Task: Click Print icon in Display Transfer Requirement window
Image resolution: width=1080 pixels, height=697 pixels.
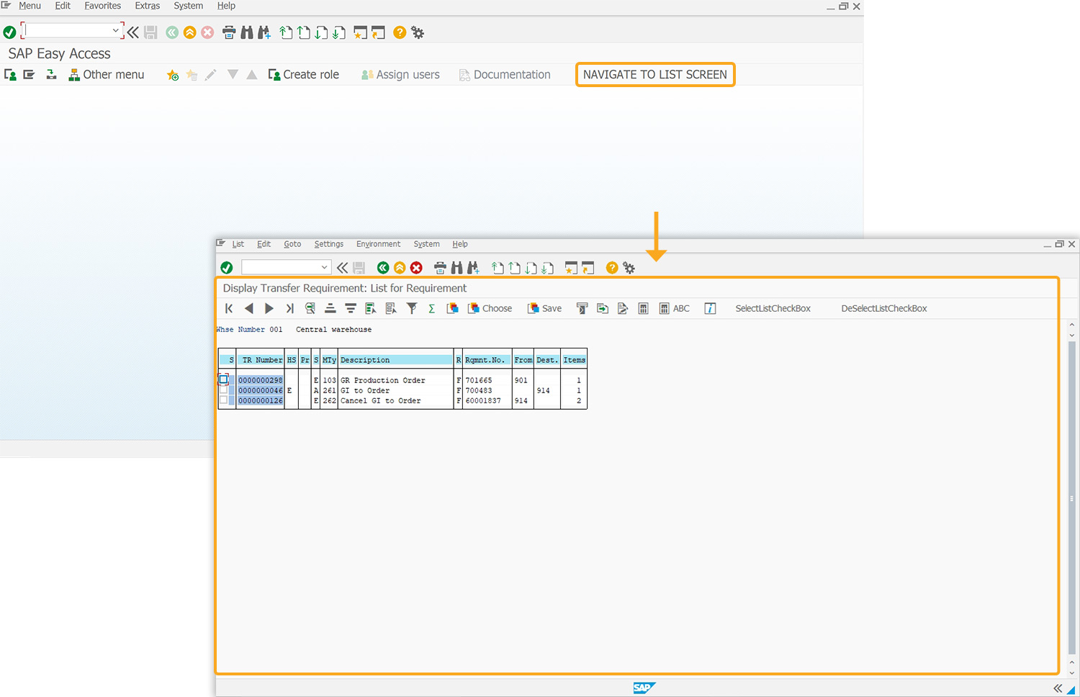Action: [440, 268]
